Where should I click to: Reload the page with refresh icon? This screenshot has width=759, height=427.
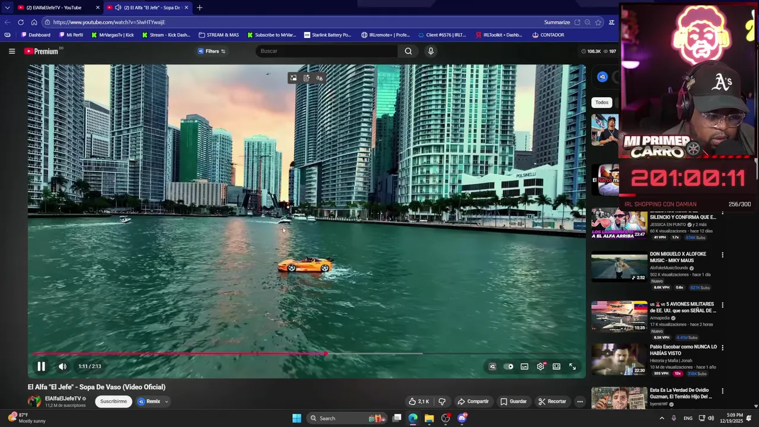tap(21, 23)
